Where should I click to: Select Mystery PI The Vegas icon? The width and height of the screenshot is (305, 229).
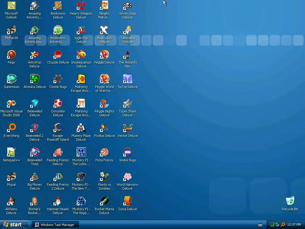click(81, 201)
